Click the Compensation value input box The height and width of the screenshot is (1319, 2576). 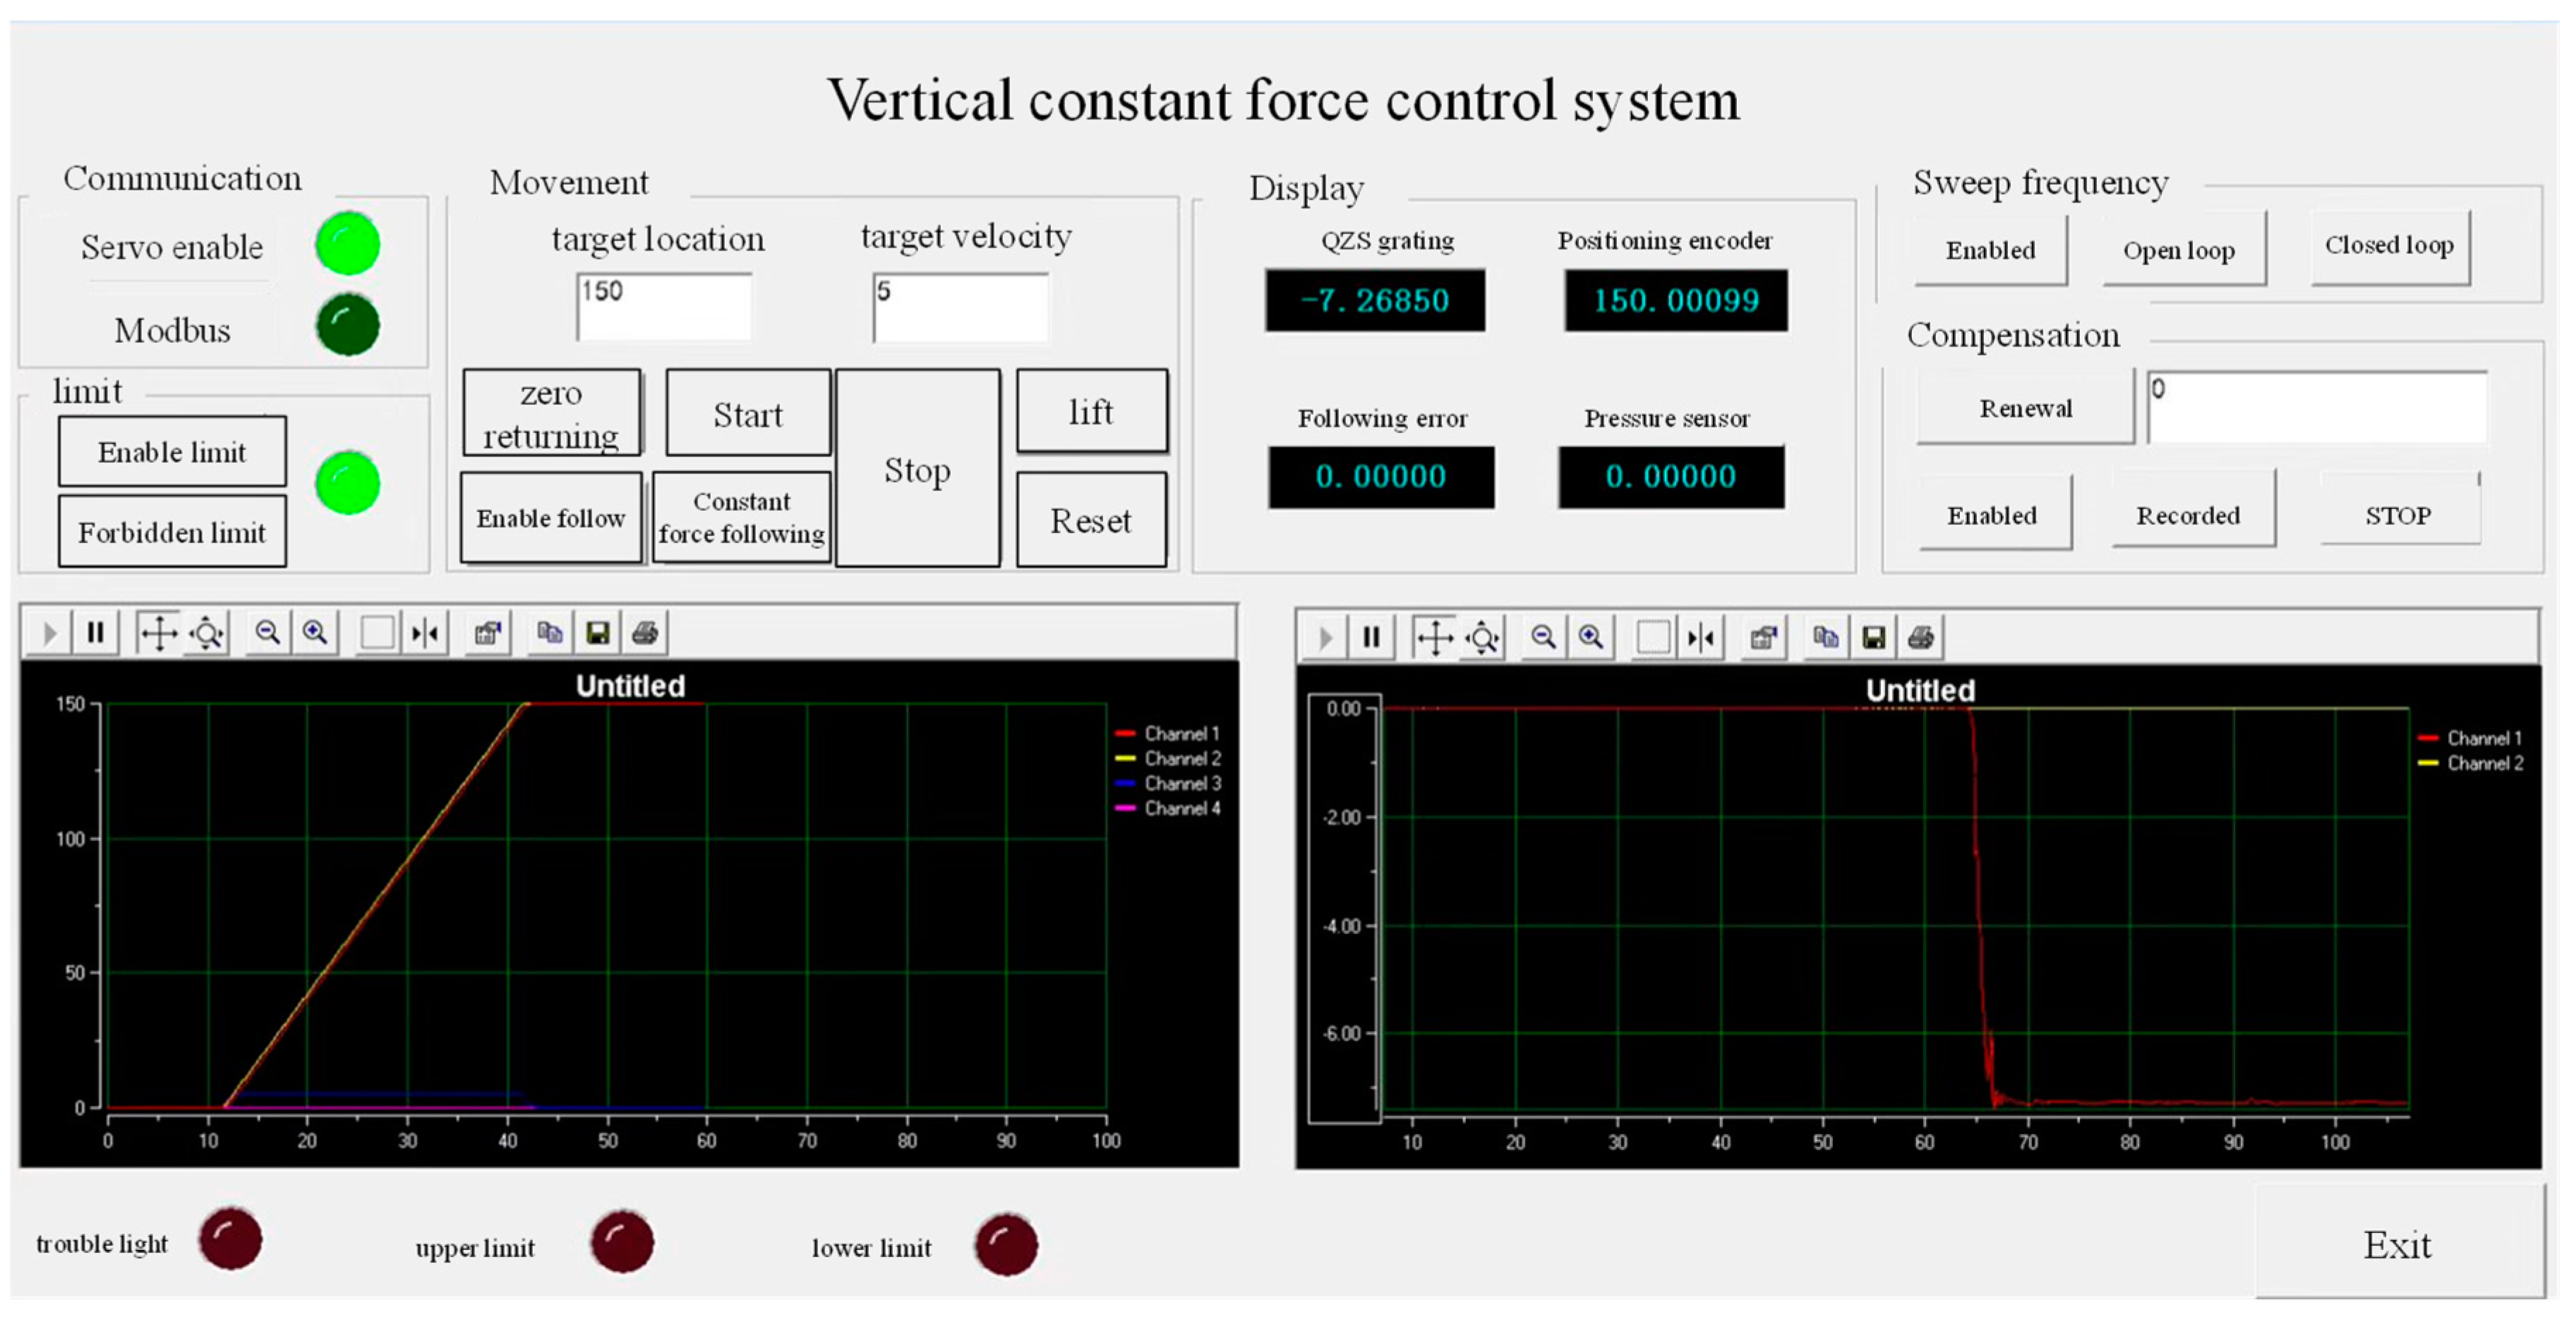2316,407
